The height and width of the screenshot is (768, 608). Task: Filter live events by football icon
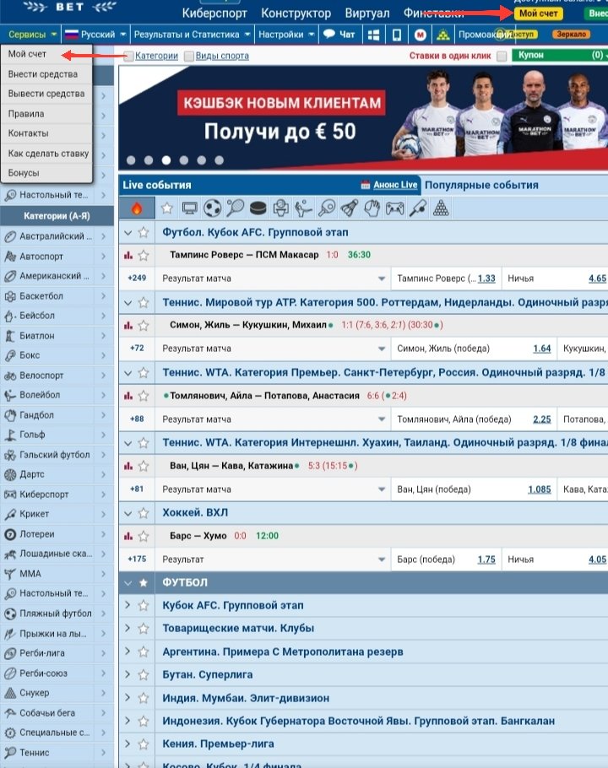coord(212,208)
